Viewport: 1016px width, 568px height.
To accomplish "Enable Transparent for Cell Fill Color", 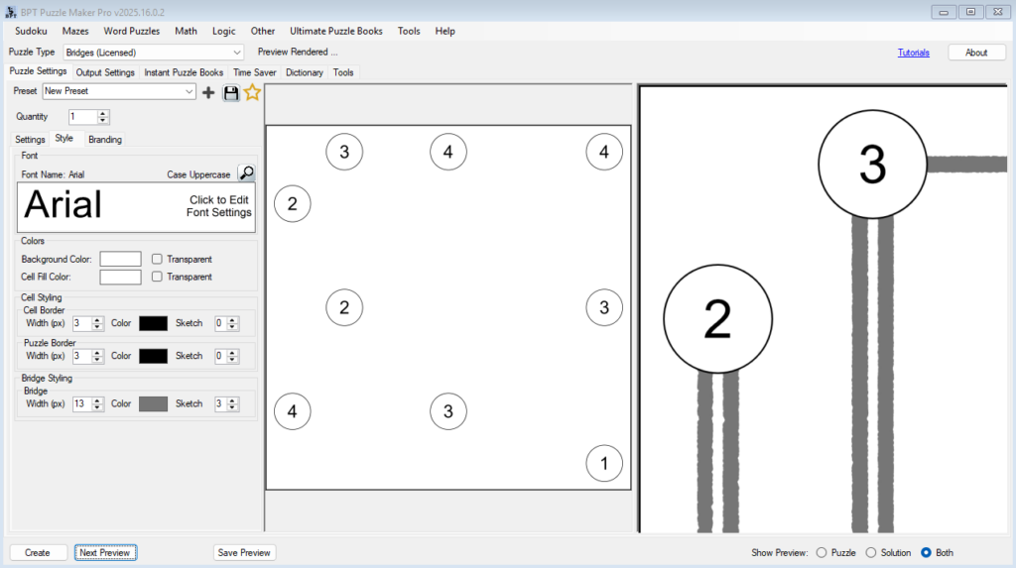I will click(157, 278).
